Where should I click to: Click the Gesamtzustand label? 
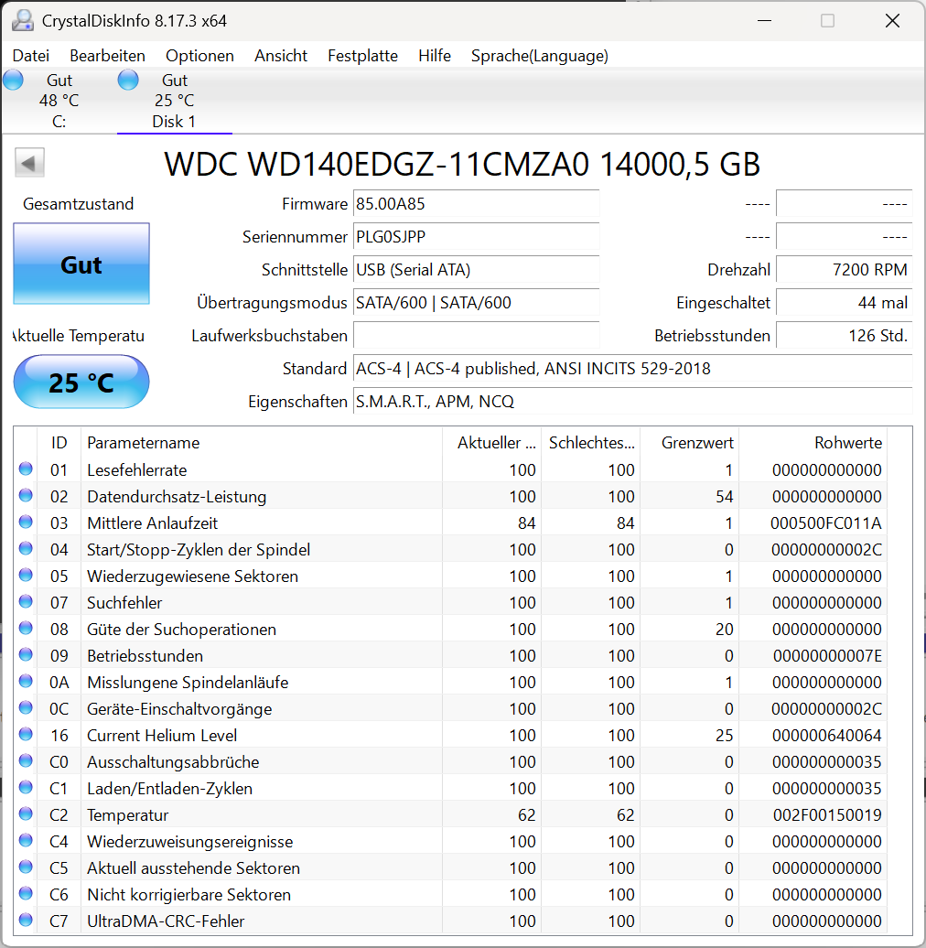click(78, 204)
